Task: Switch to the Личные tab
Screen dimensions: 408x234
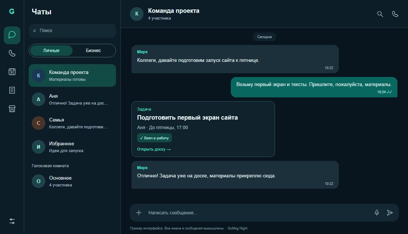Action: (51, 51)
